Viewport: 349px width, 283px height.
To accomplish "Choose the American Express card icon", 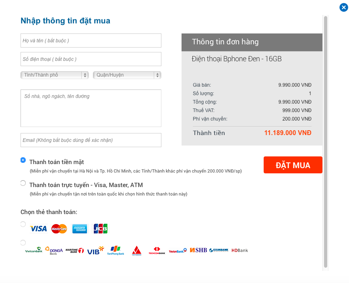I will click(x=80, y=229).
